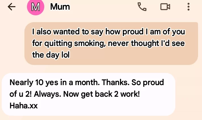Click 'Nearly 10 yes in a month' text
This screenshot has height=120, width=202.
pyautogui.click(x=55, y=83)
